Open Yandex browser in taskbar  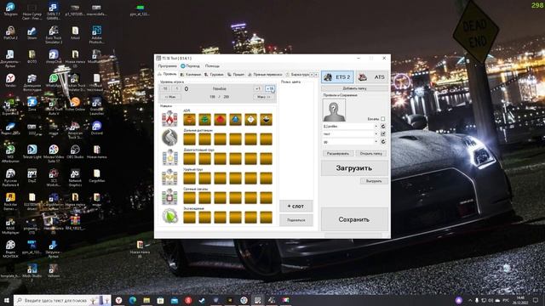[x=119, y=300]
